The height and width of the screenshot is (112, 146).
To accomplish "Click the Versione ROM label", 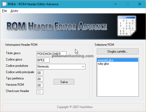I will pos(15,85).
